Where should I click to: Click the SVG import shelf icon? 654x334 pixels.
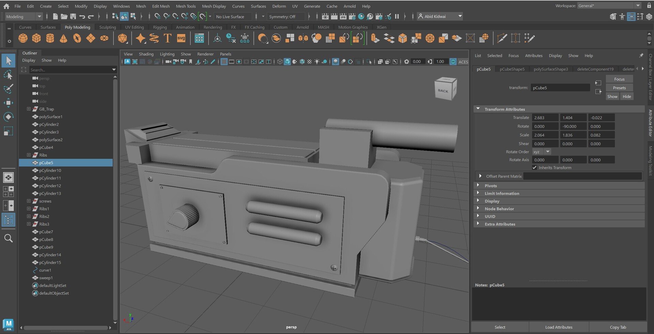tap(181, 39)
